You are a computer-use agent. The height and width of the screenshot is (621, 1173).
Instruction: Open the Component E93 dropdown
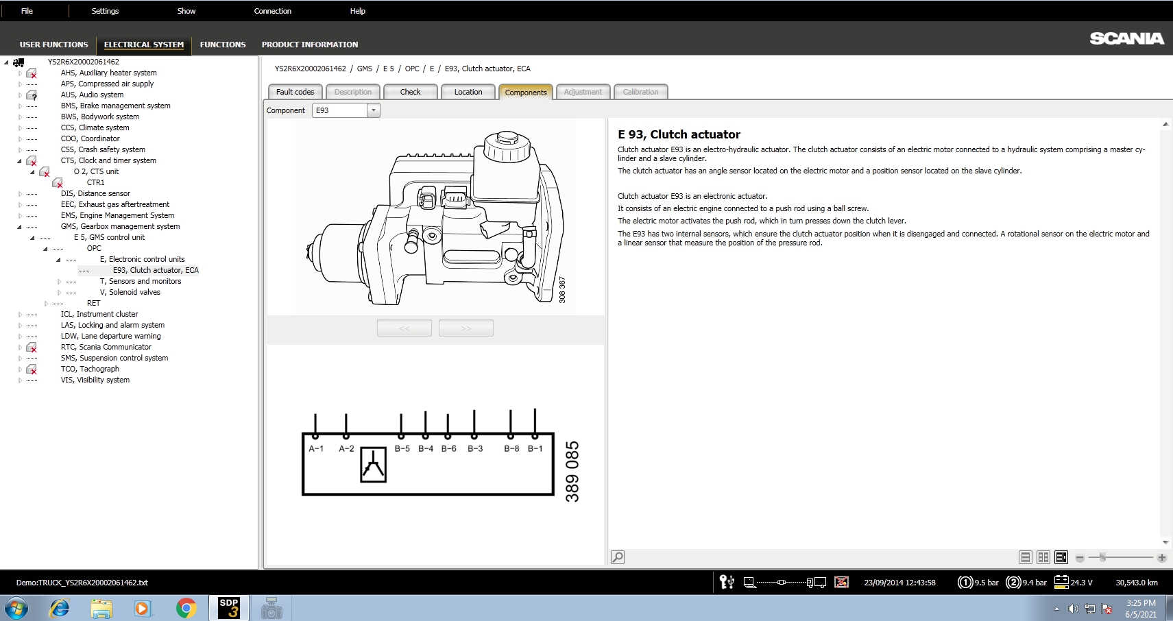click(373, 110)
